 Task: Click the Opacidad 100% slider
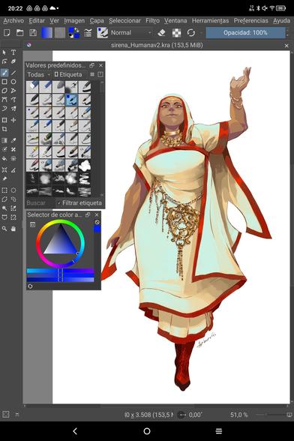pyautogui.click(x=245, y=33)
